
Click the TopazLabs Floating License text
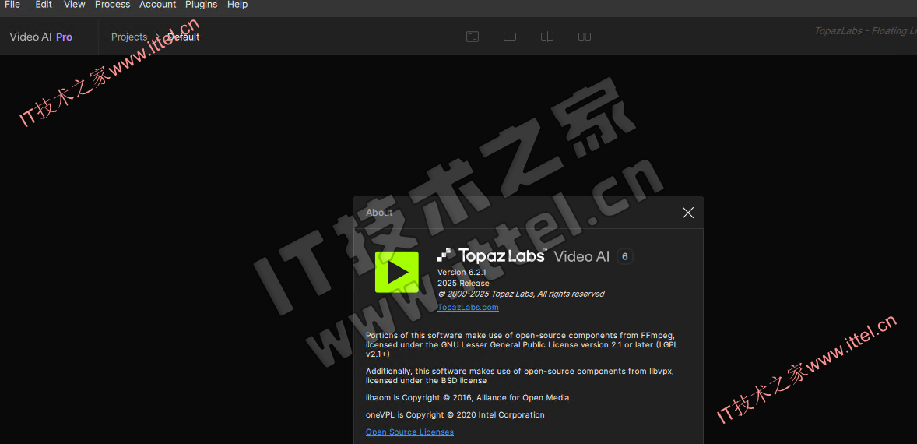click(866, 31)
